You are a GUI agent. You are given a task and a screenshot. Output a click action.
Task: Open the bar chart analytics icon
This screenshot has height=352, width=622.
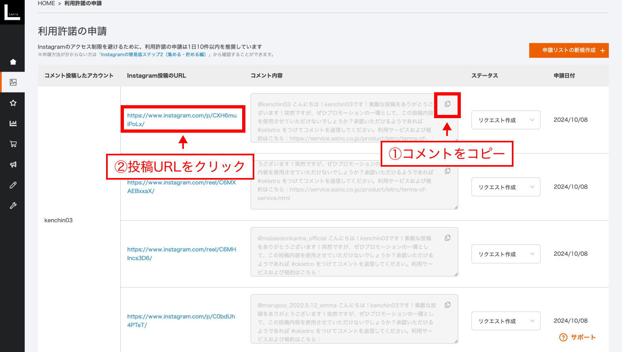[13, 123]
